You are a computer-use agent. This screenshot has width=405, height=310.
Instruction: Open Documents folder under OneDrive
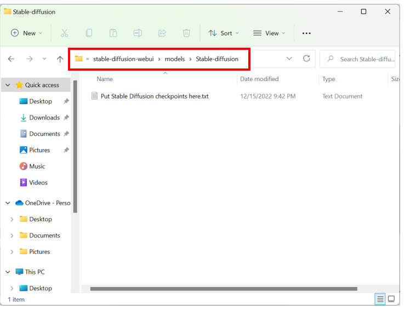point(44,236)
